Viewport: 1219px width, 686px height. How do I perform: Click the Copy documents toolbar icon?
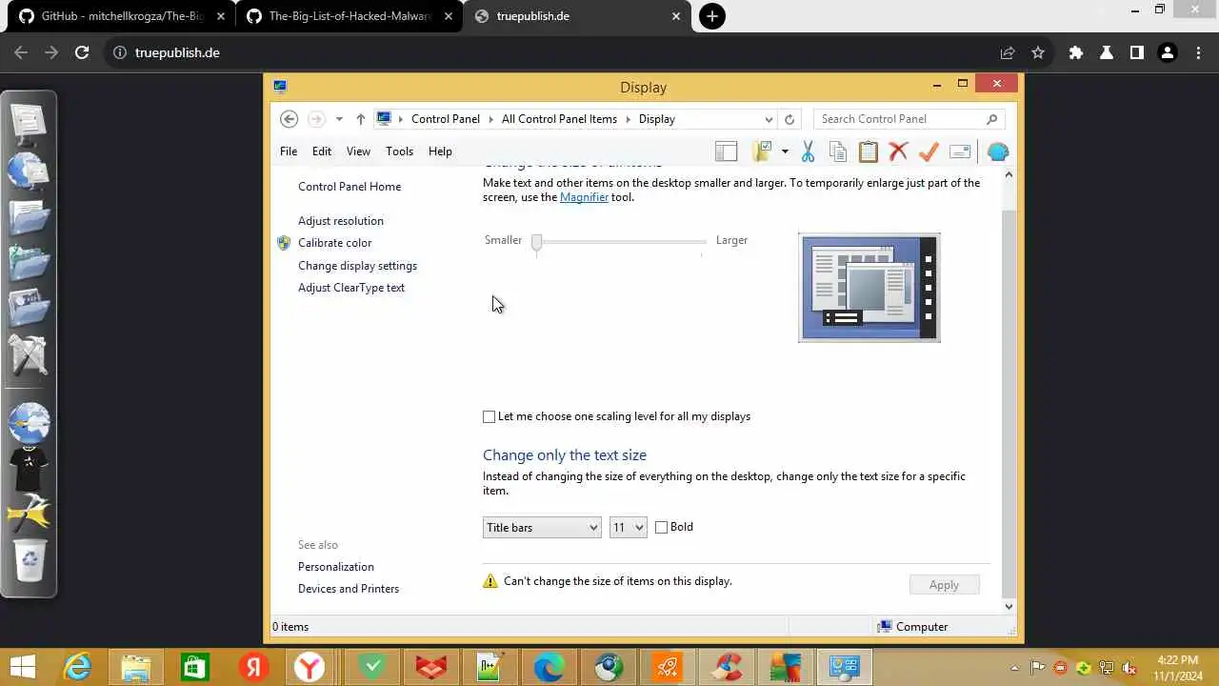click(838, 151)
